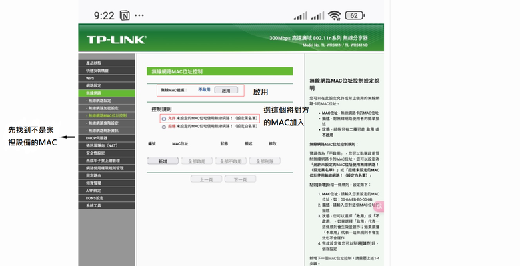The image size is (520, 266).
Task: Click the 不啟用 status text
Action: pyautogui.click(x=204, y=90)
